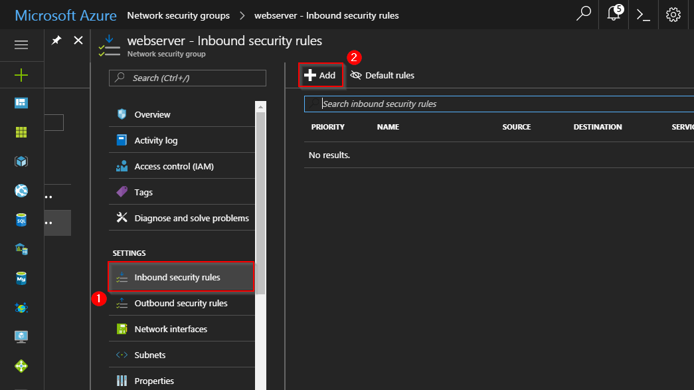Open portal settings gear icon
Viewport: 694px width, 390px height.
[673, 15]
